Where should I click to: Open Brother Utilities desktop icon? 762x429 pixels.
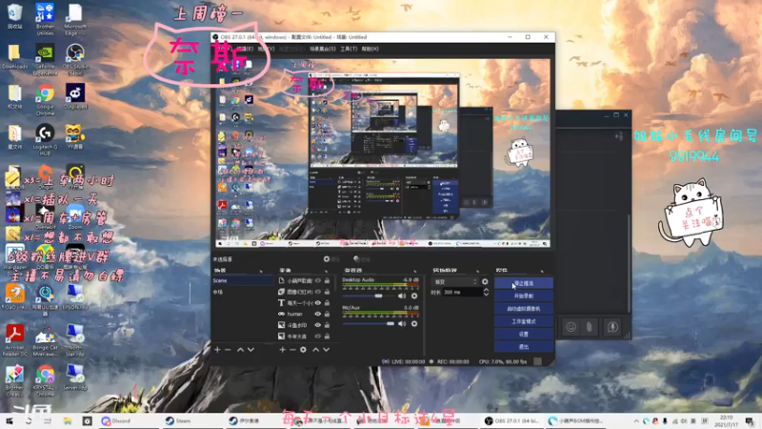[x=45, y=18]
